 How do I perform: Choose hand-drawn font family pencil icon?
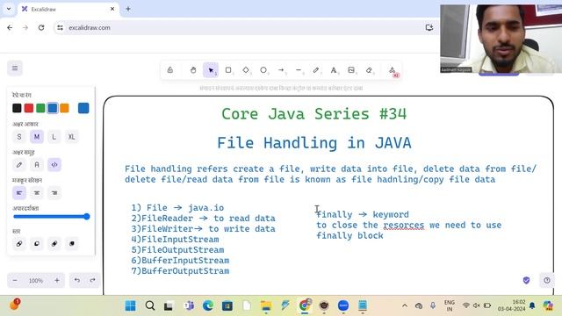19,165
